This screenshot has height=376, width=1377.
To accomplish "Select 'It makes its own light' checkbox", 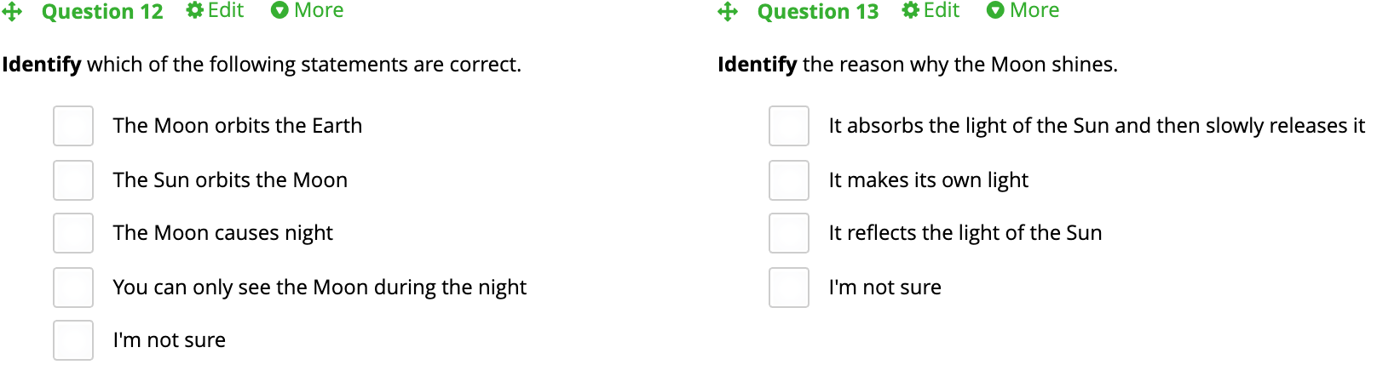I will pyautogui.click(x=789, y=180).
